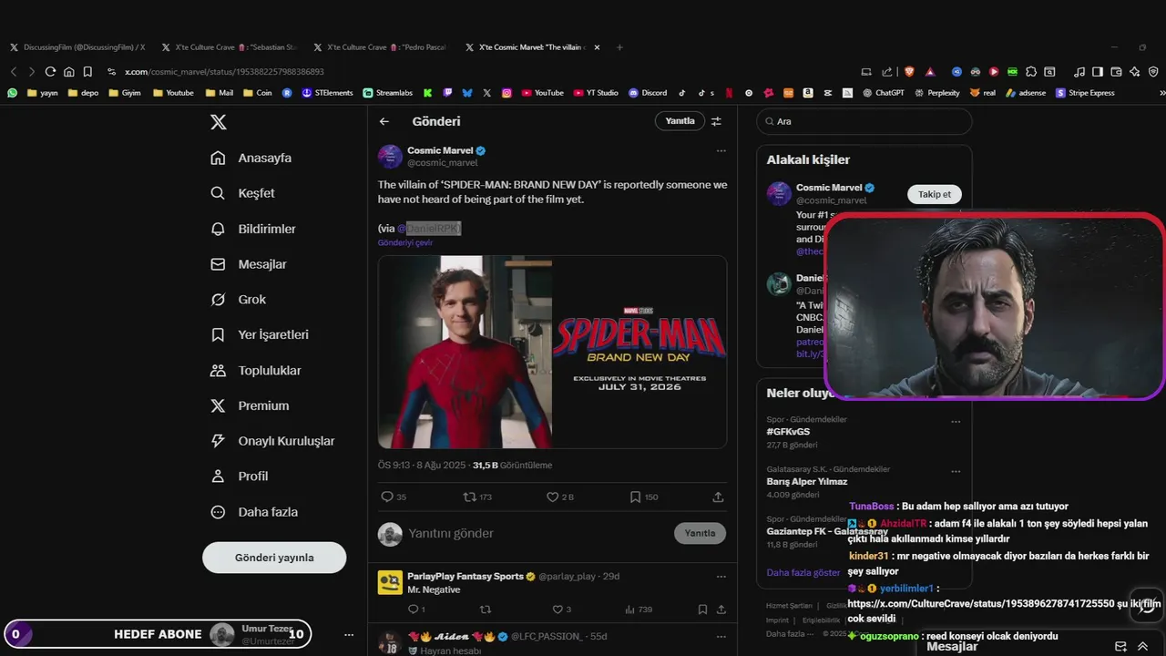Viewport: 1166px width, 656px height.
Task: Open the Perplexity bookmark
Action: tap(936, 93)
